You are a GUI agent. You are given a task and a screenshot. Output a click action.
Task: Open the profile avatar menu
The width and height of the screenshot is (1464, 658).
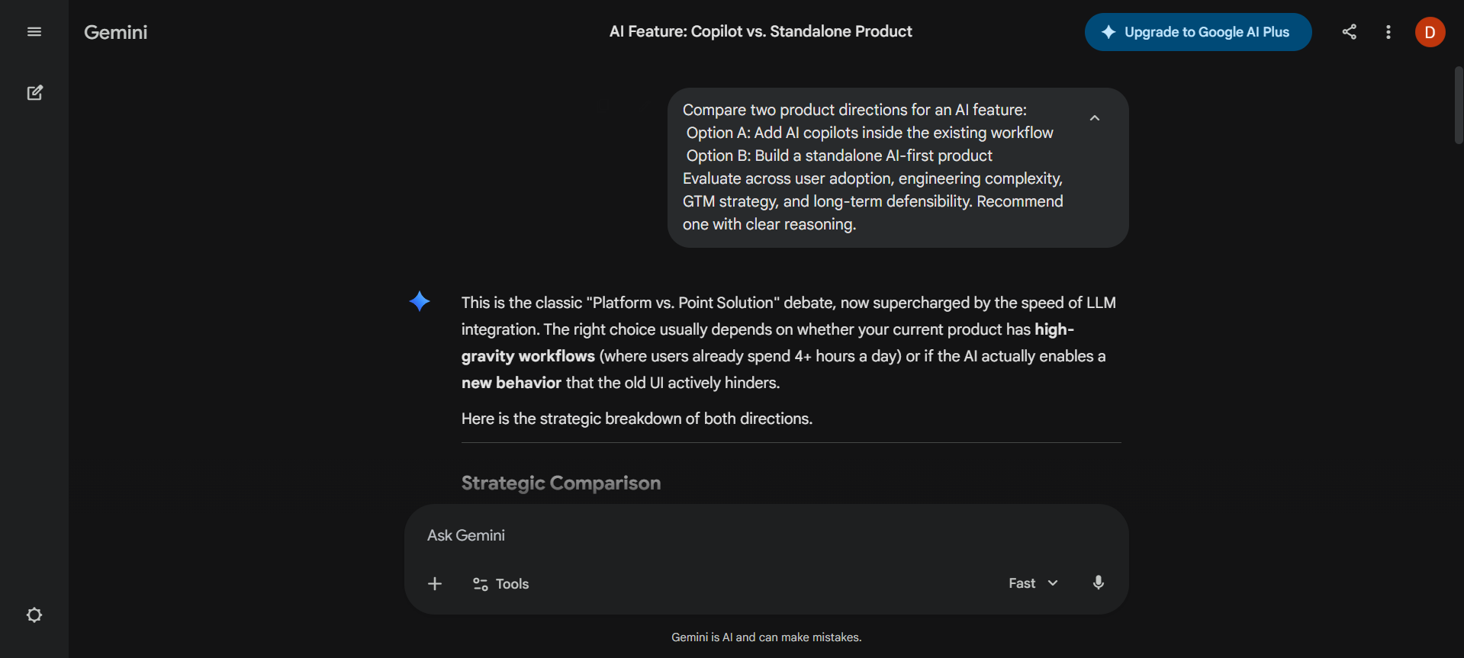tap(1430, 32)
